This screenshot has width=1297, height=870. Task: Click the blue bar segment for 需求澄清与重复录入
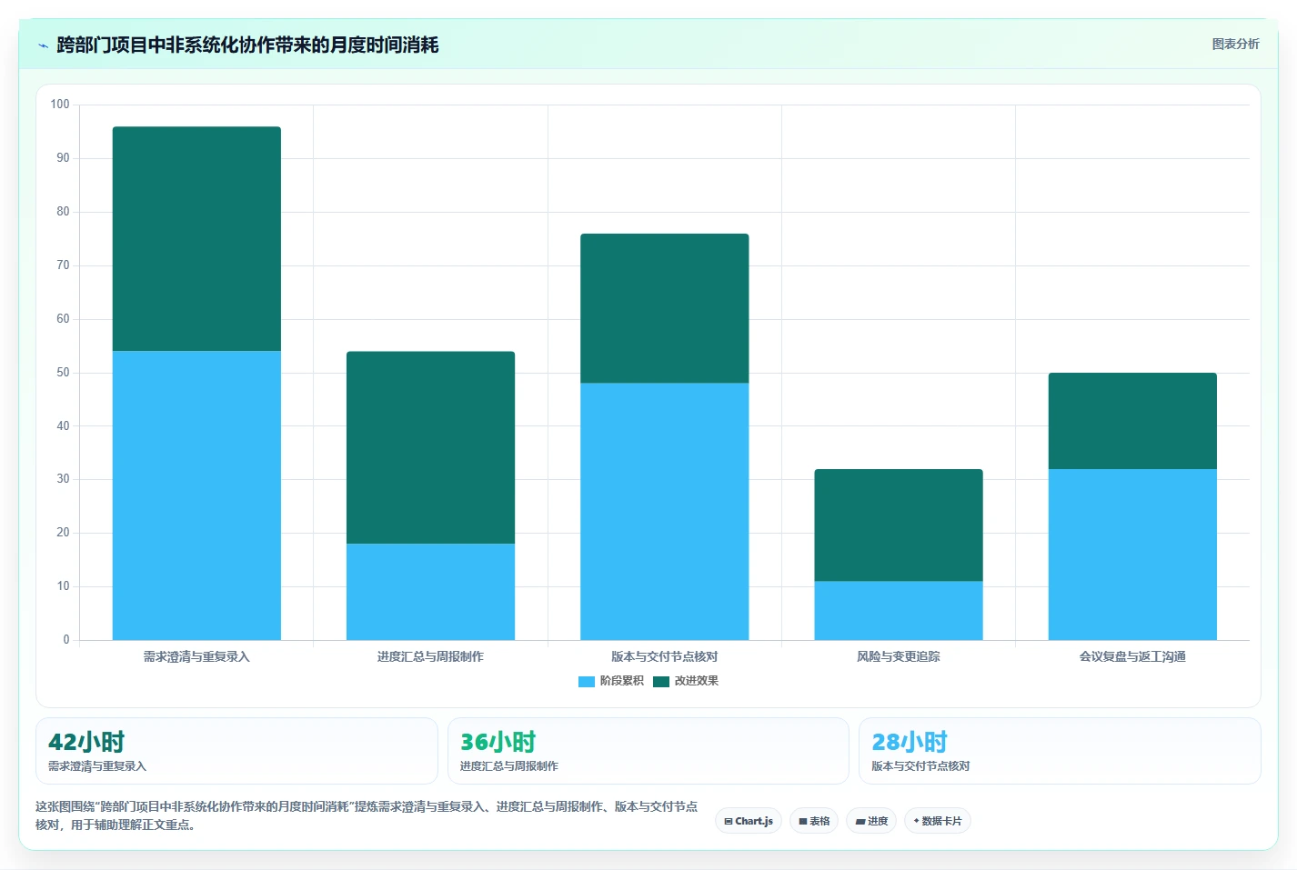pyautogui.click(x=196, y=495)
